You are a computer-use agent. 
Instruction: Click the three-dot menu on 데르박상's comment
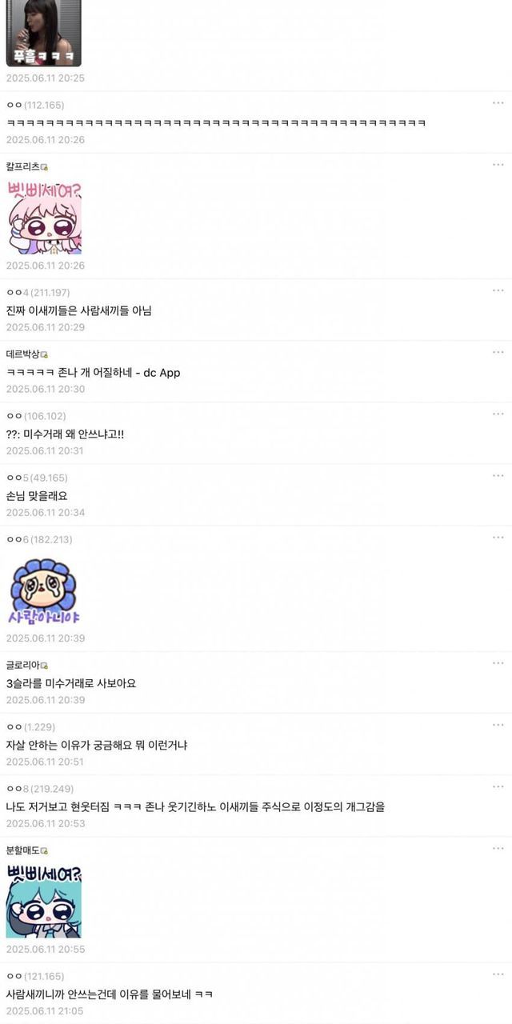[x=498, y=352]
